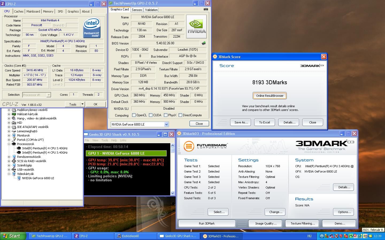
Task: Click the 3DMark Score window title icon
Action: click(x=215, y=57)
